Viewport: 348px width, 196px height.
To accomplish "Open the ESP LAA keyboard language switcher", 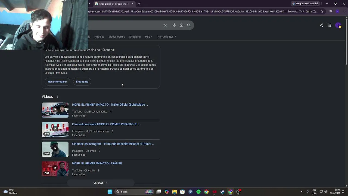I will (x=314, y=192).
